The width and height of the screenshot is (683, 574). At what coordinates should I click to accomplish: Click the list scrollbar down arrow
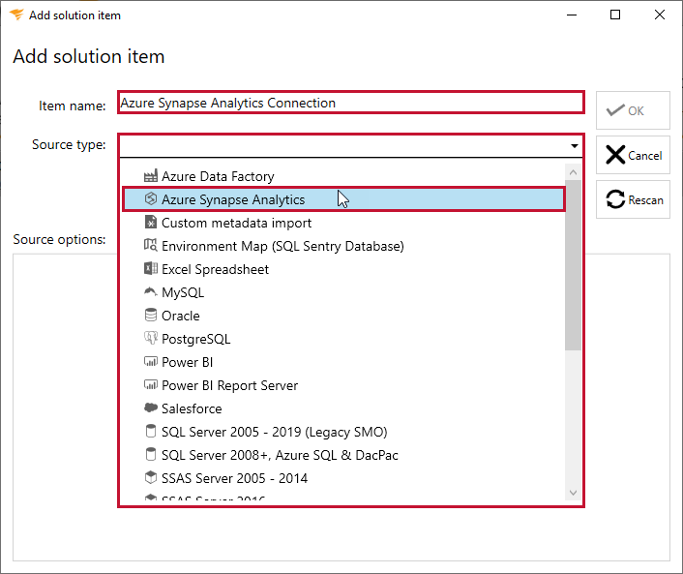click(574, 493)
